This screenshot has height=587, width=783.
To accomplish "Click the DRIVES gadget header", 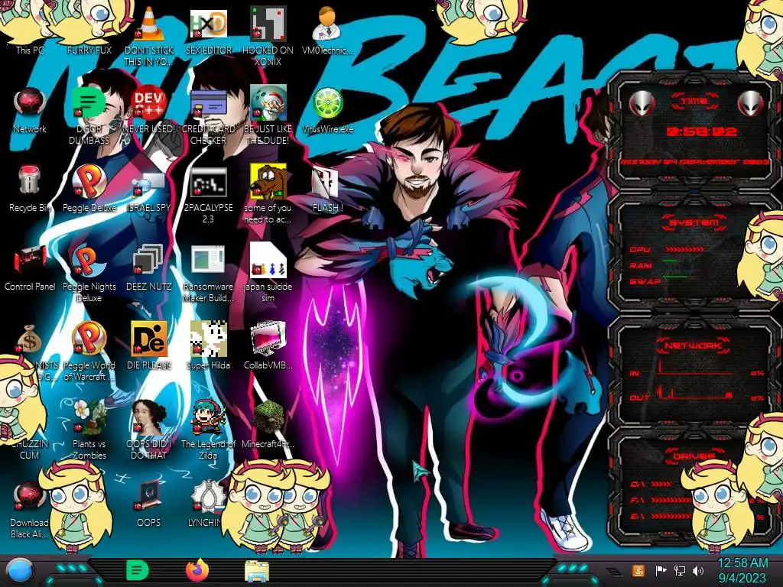I will [x=694, y=456].
